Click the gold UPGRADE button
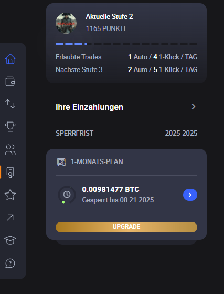The height and width of the screenshot is (294, 224). click(126, 227)
